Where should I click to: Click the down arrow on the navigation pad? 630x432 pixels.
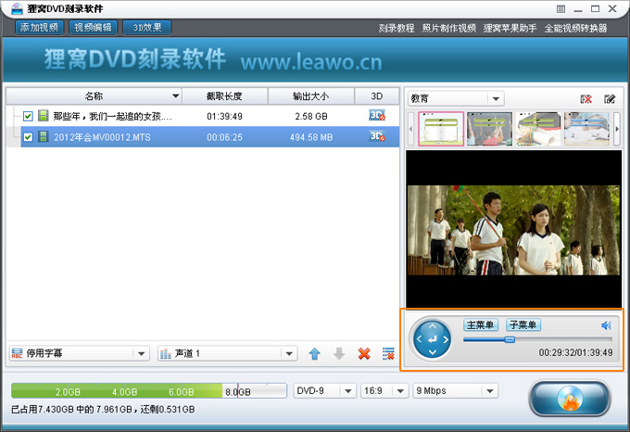pyautogui.click(x=433, y=352)
